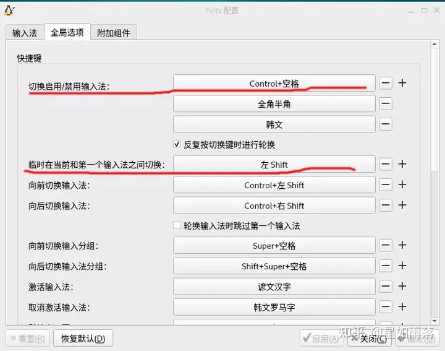Close the Fcitx 配置 window via X
Image resolution: width=445 pixels, height=351 pixels.
437,11
